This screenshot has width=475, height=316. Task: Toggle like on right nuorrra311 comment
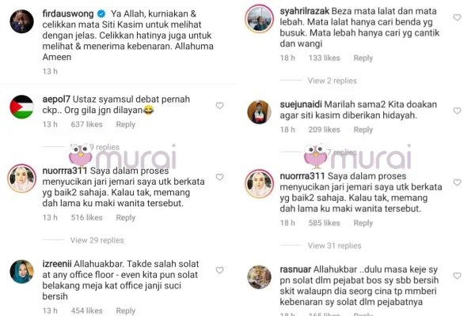pyautogui.click(x=457, y=182)
